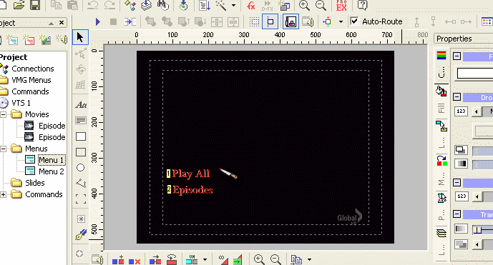Viewport: 493px width, 265px height.
Task: Select the ellipse shape tool
Action: 80,168
